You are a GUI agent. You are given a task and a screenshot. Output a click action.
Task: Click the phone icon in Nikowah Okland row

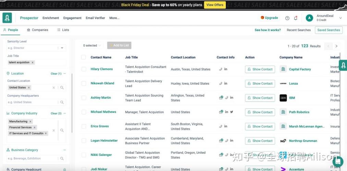(221, 83)
